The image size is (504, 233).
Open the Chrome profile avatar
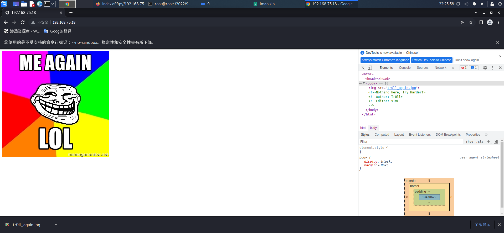click(x=490, y=22)
